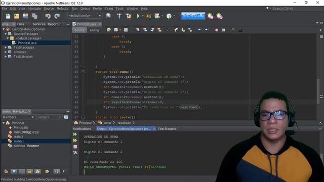Go to the next search occurrence
Screen dimensions: 324x182
(x=152, y=30)
